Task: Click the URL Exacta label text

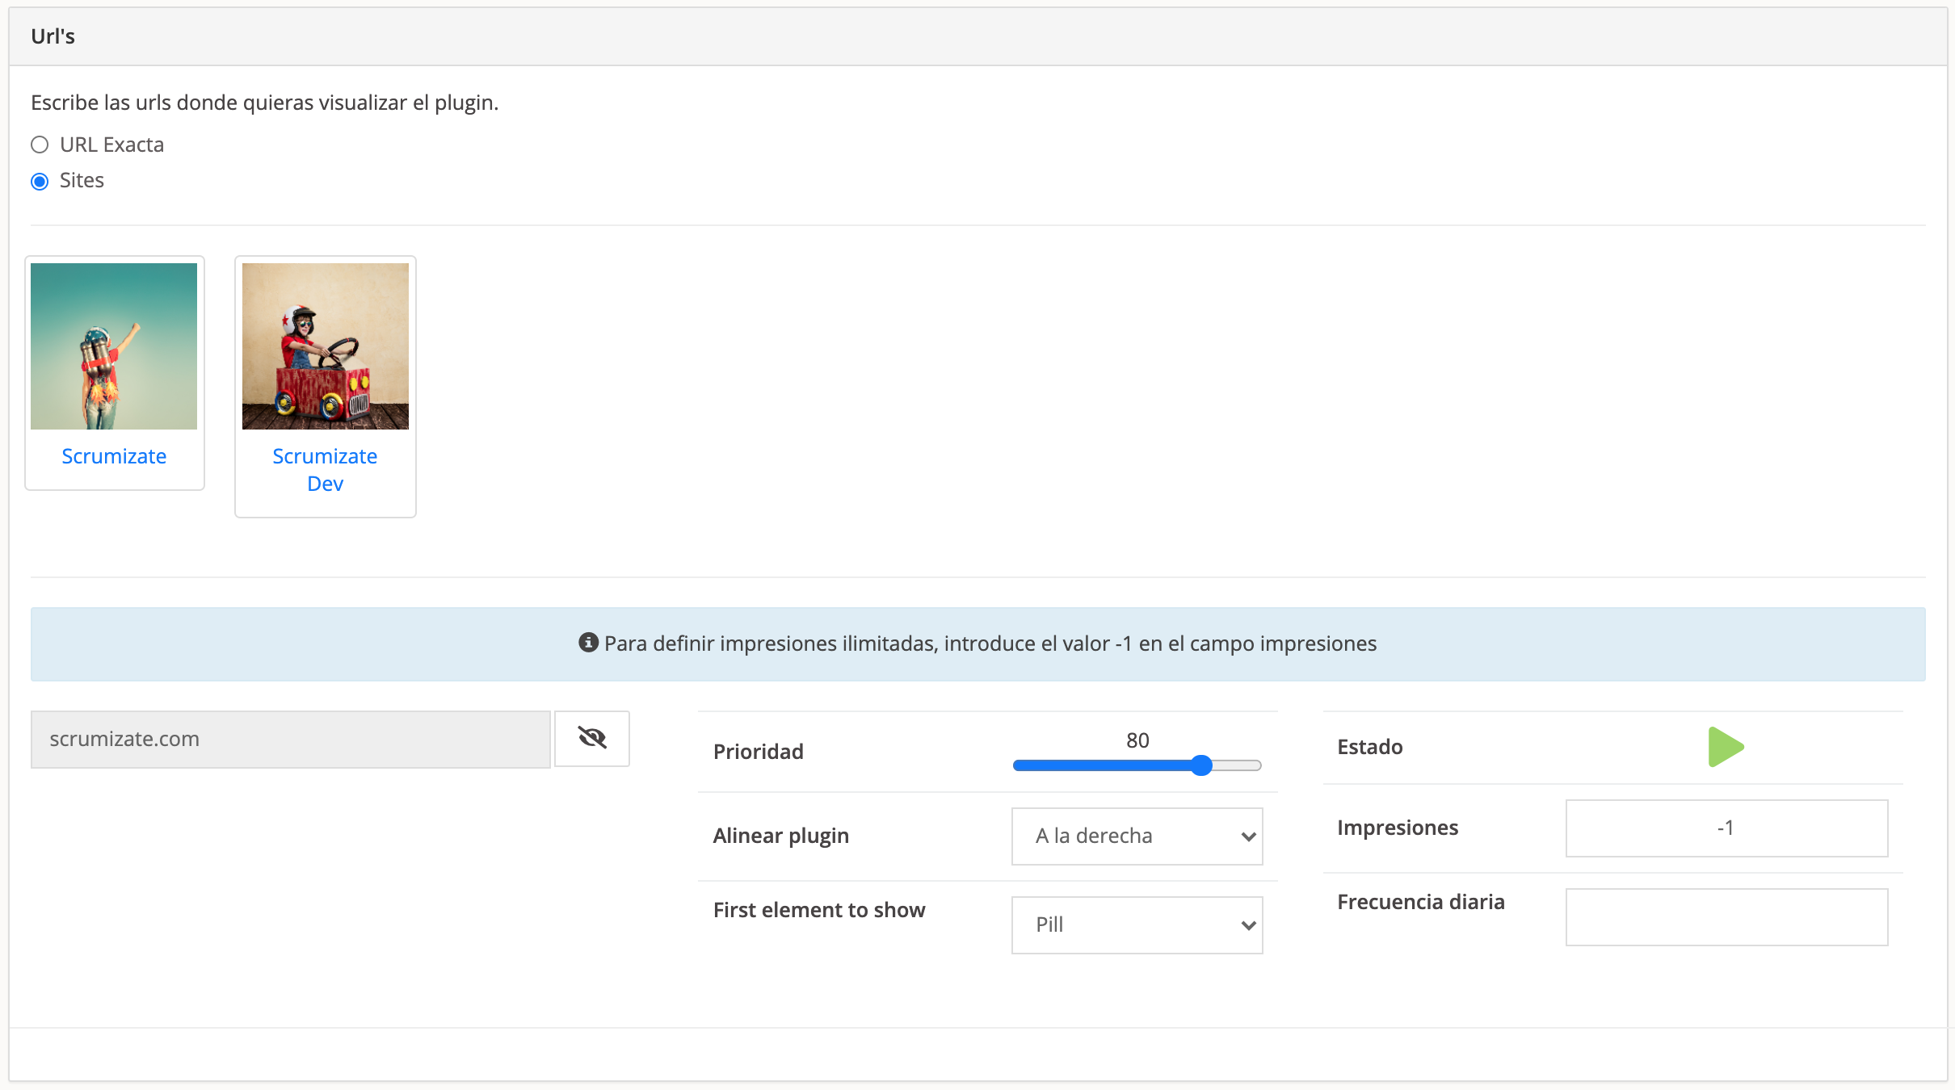Action: [111, 145]
